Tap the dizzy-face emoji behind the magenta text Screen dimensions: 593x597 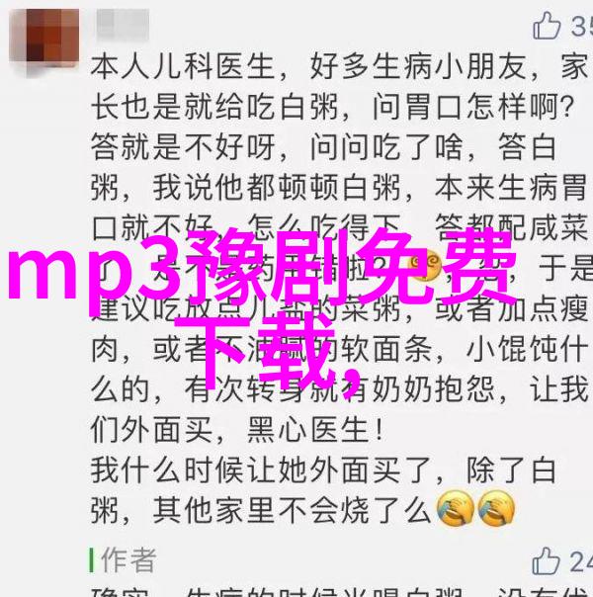click(x=424, y=265)
